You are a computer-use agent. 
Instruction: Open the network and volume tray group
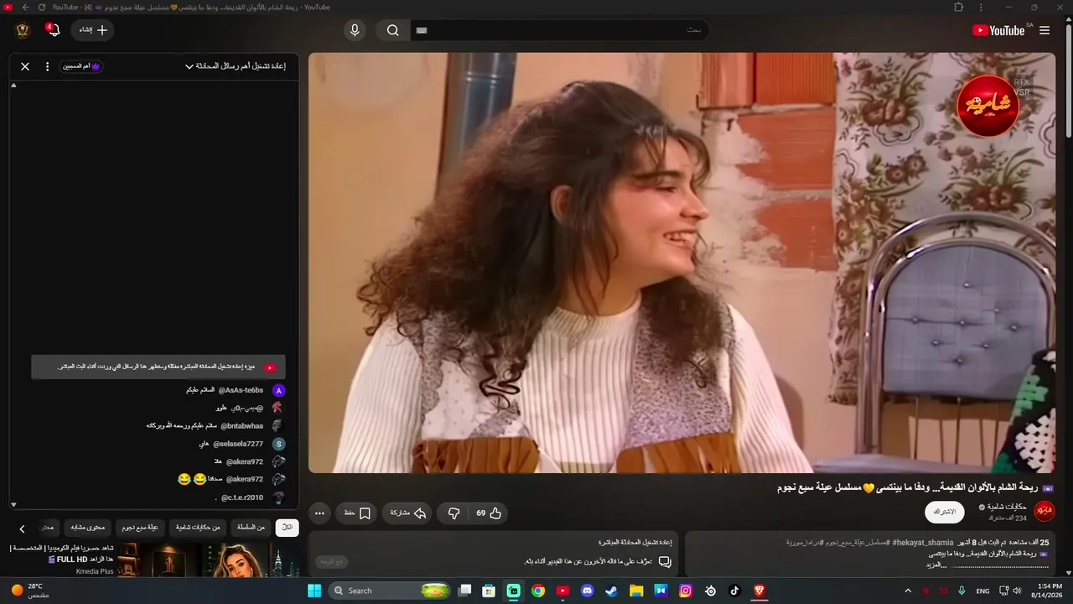tap(1011, 591)
